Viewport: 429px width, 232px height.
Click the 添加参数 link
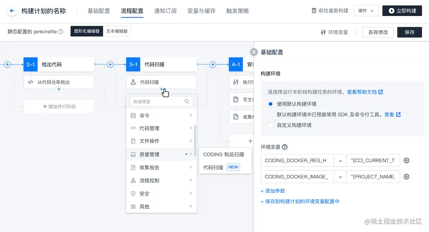tap(273, 191)
